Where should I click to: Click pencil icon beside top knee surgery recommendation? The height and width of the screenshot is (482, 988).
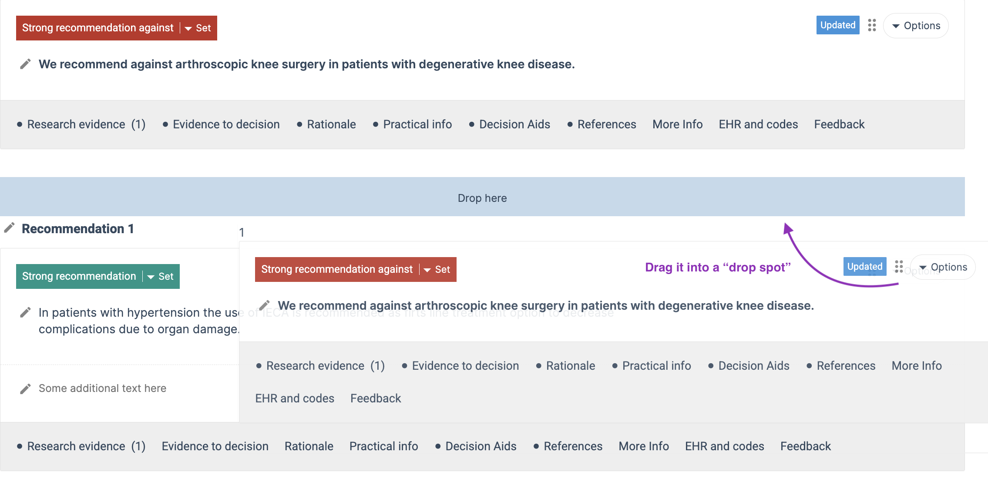(x=25, y=64)
